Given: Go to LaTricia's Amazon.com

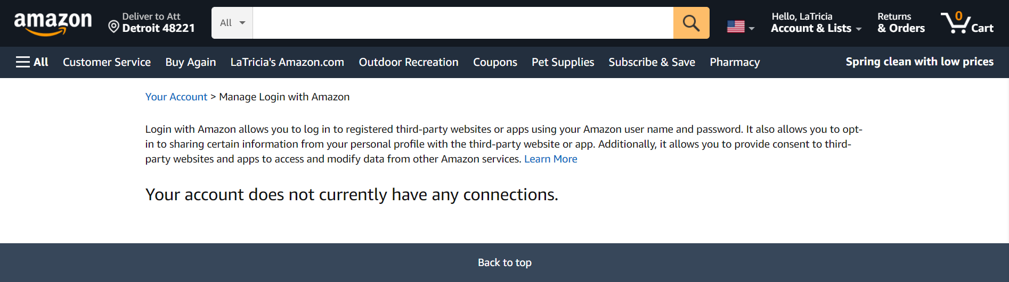Looking at the screenshot, I should 287,62.
